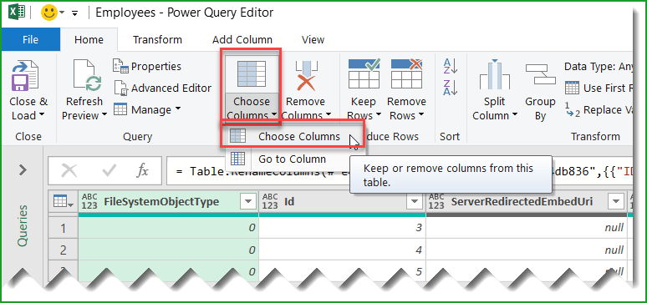
Task: Click the Refresh Preview icon
Action: 86,75
